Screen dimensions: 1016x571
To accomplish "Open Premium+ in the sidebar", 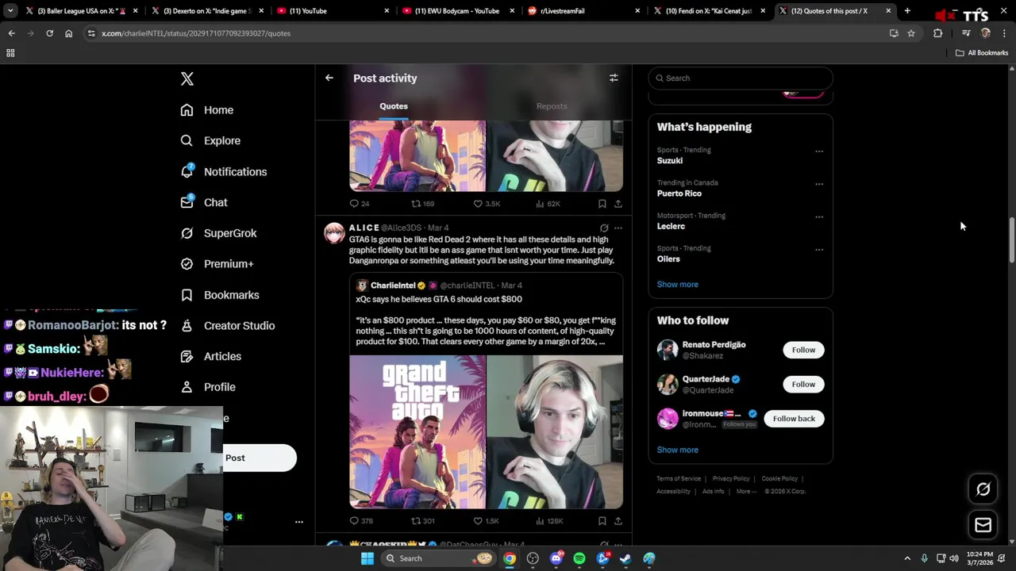I will click(x=217, y=264).
